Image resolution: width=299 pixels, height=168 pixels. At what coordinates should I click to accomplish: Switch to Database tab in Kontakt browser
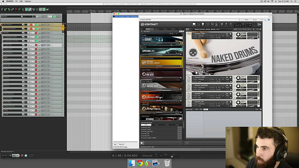157,29
